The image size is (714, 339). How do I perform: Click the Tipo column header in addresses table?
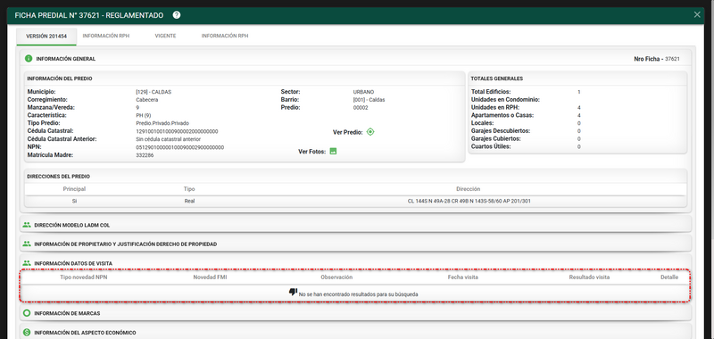tap(189, 189)
